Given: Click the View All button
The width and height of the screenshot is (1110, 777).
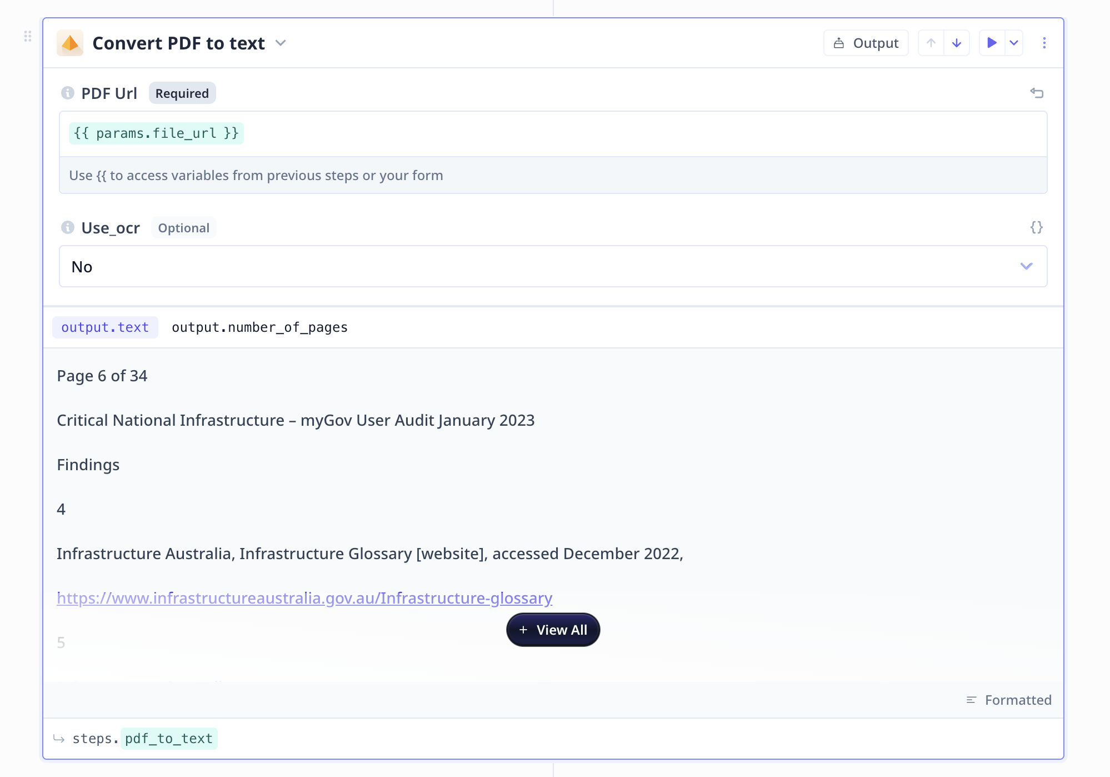Looking at the screenshot, I should (553, 630).
